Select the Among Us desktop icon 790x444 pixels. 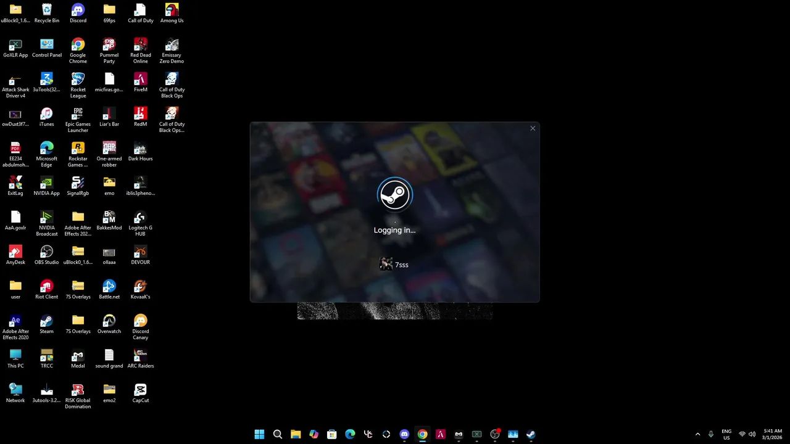(172, 13)
